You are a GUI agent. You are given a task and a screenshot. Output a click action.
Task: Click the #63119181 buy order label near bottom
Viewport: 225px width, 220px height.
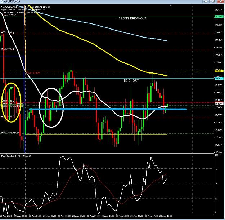10,132
